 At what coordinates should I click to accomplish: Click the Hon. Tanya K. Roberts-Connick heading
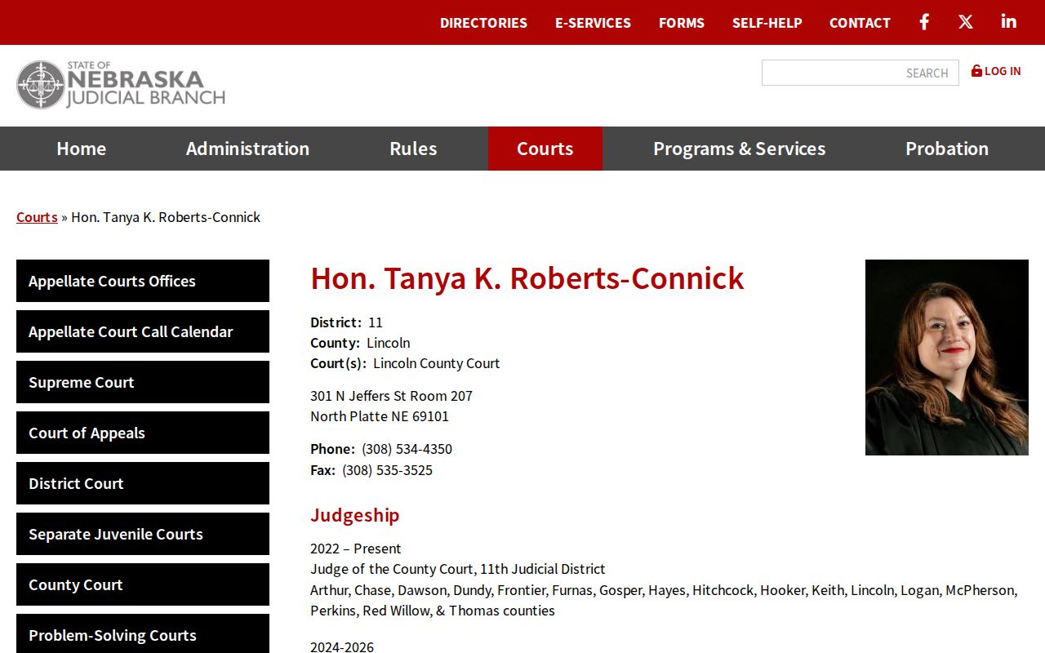(527, 278)
